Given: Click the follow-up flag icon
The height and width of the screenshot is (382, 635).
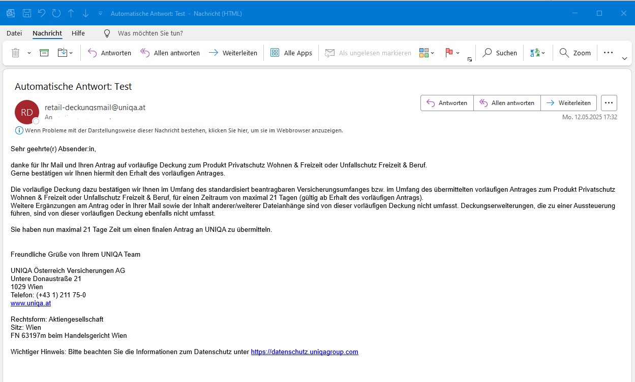Looking at the screenshot, I should click(x=449, y=53).
